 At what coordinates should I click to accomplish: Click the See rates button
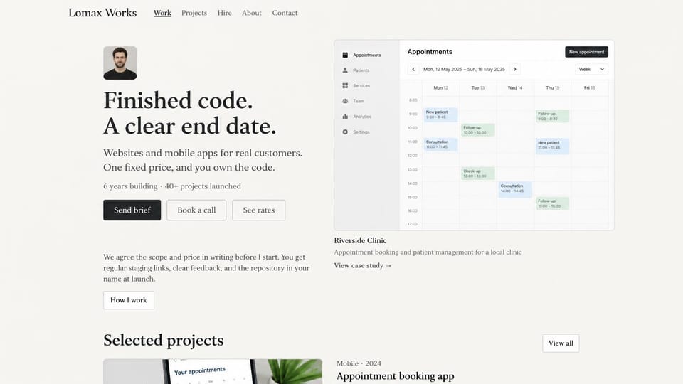[259, 210]
